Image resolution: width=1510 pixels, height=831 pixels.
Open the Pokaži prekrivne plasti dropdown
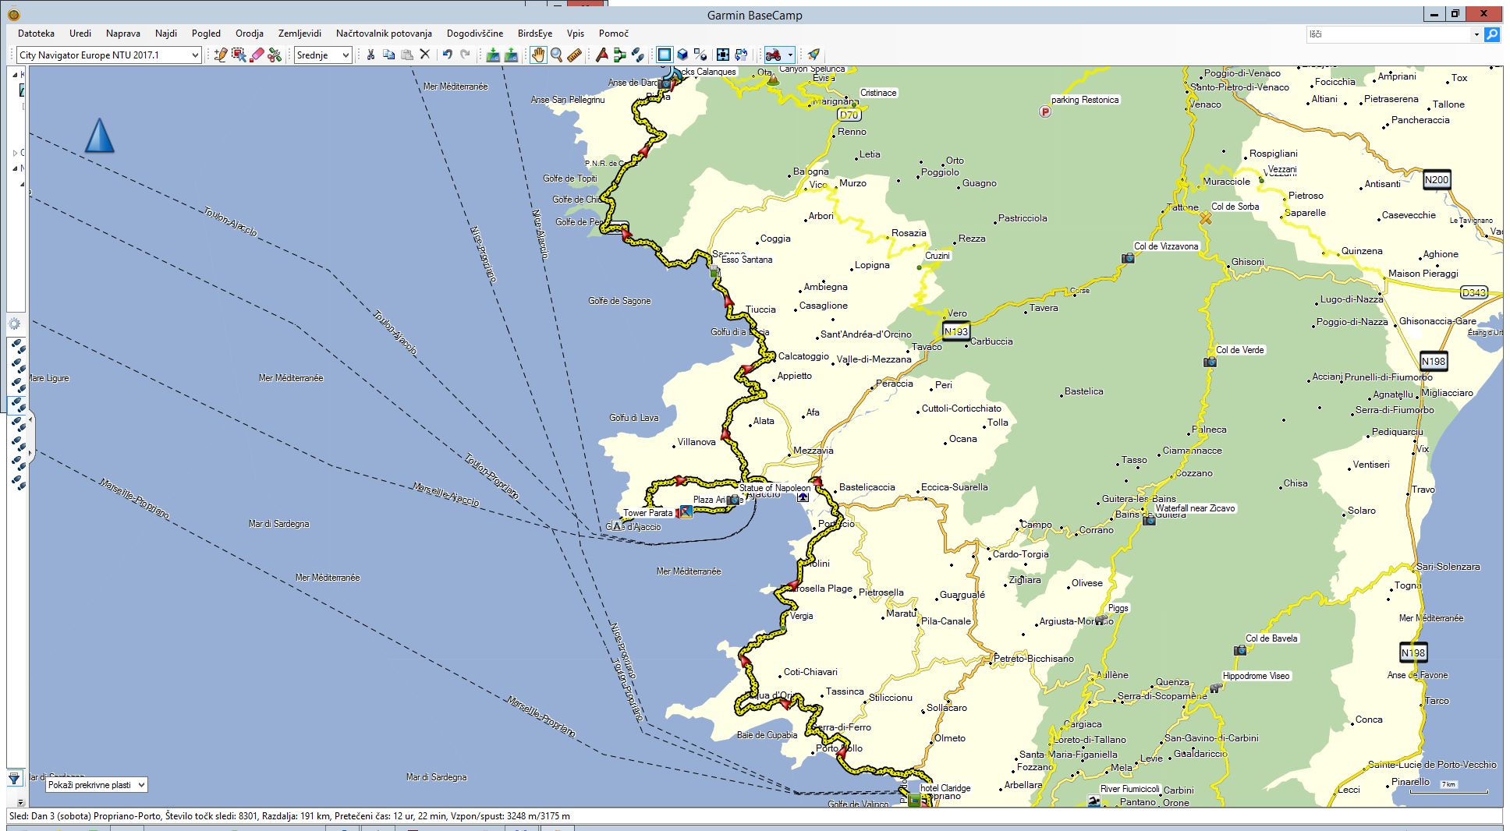pos(96,785)
